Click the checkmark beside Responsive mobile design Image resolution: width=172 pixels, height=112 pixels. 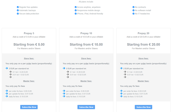pyautogui.click(x=76, y=10)
